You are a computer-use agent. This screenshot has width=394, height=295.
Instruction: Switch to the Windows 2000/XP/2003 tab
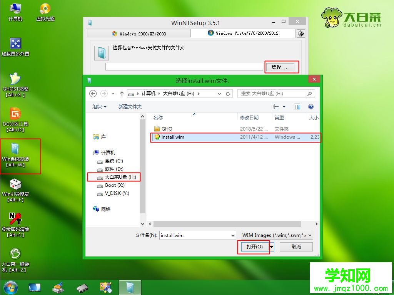click(x=139, y=34)
